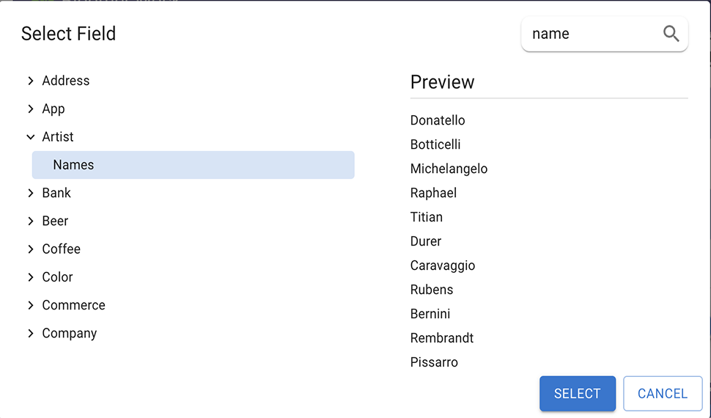Click the Rembrandt preview entry
The image size is (711, 418).
(442, 338)
